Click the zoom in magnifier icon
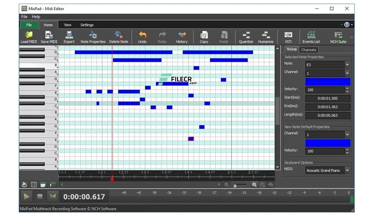The image size is (373, 216). coord(254,185)
